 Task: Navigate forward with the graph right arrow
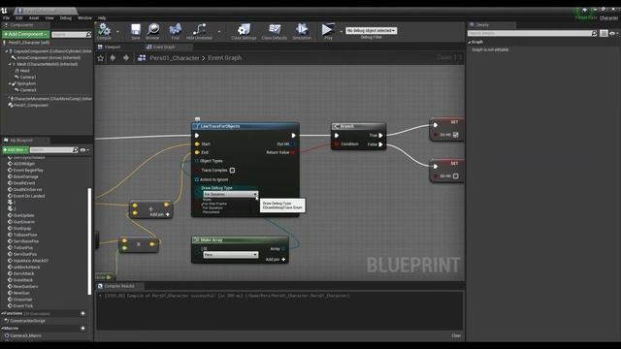point(126,58)
